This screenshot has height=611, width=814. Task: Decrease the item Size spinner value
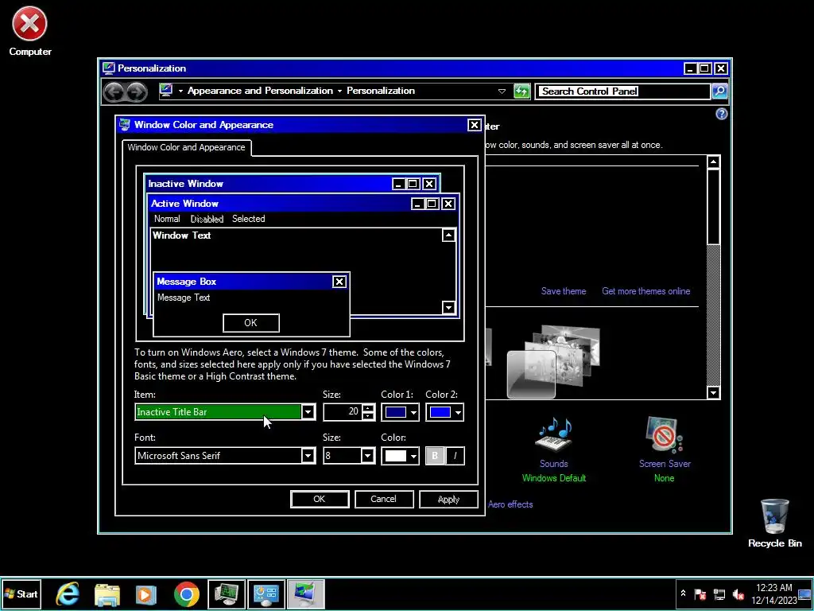coord(368,415)
